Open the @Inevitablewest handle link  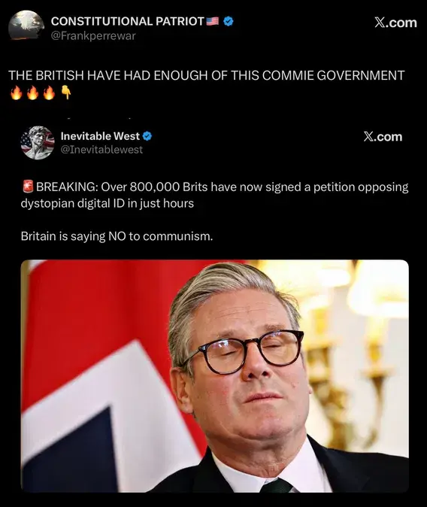101,150
